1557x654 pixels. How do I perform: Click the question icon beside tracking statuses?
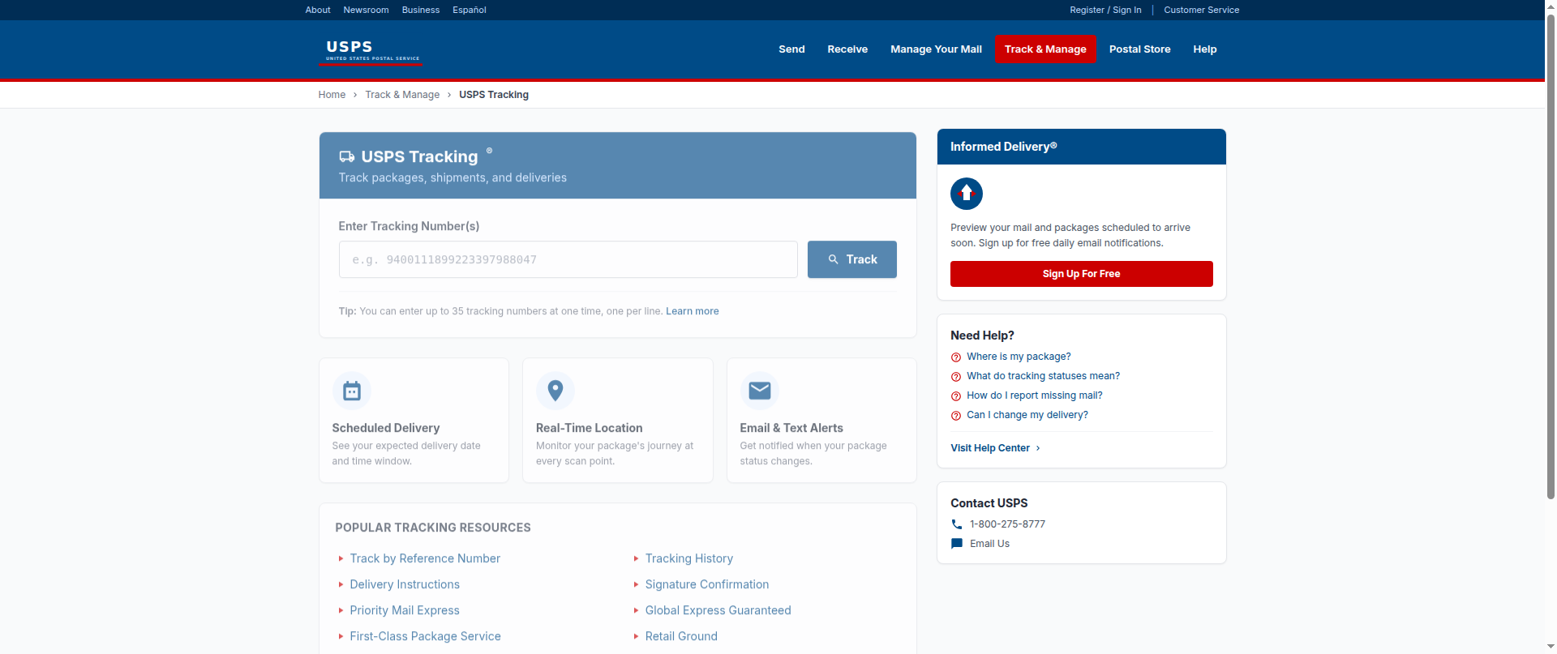point(956,377)
